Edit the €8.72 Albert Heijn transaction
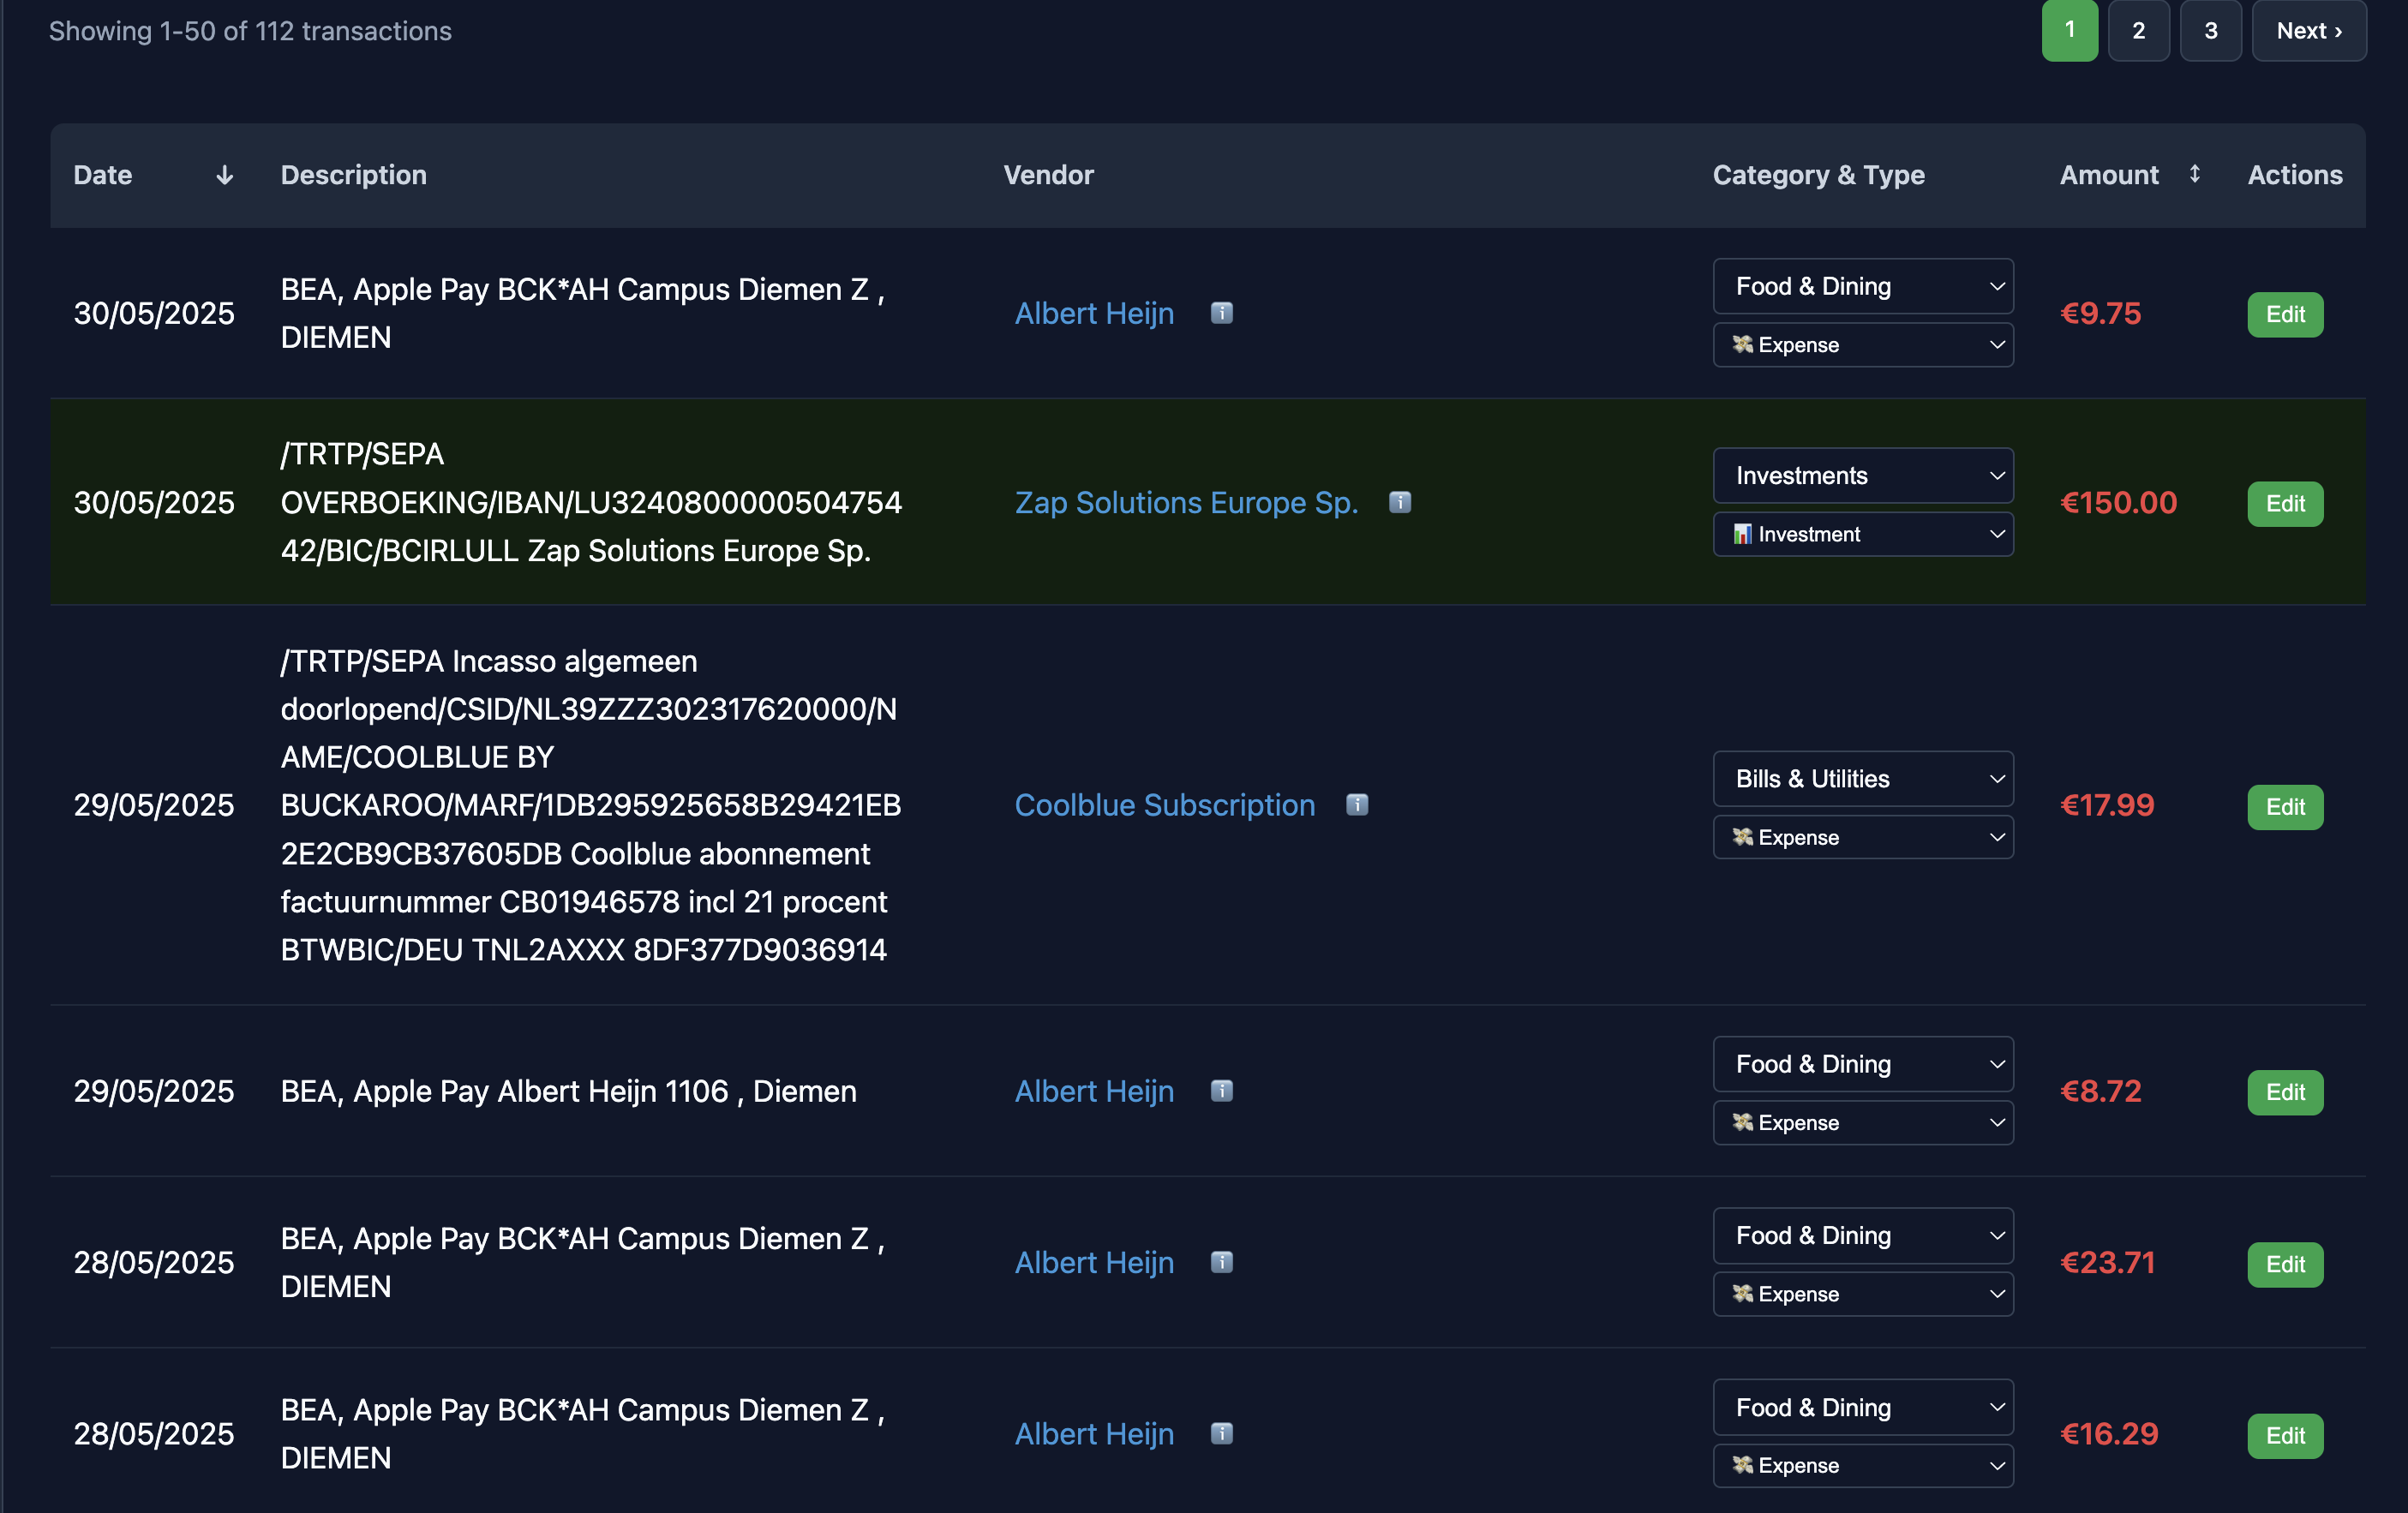 click(x=2285, y=1092)
